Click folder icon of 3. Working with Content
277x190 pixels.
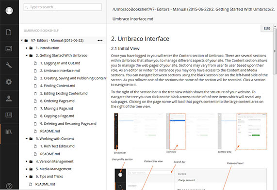coord(31,139)
